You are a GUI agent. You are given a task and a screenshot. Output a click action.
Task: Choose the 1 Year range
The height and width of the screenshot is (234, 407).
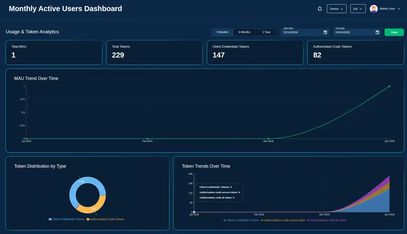click(x=266, y=32)
